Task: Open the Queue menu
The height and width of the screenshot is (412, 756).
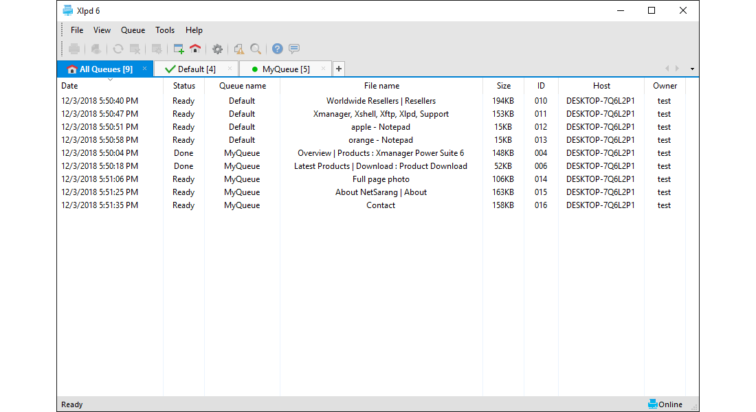Action: coord(133,30)
